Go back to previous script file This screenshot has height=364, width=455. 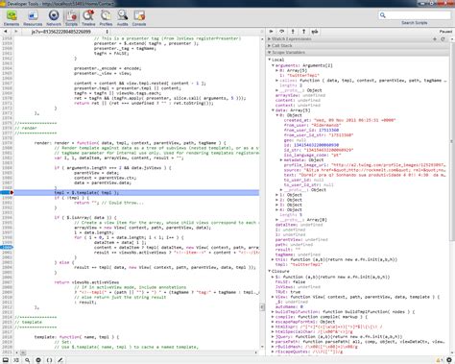[x=6, y=32]
